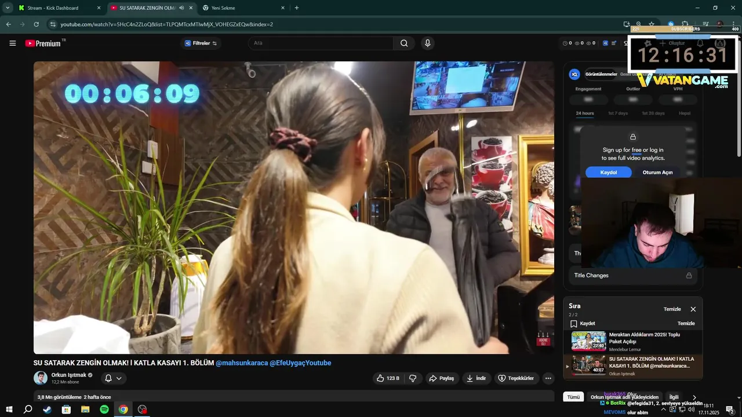Viewport: 742px width, 417px height.
Task: Open the Filtreler dropdown
Action: (201, 43)
